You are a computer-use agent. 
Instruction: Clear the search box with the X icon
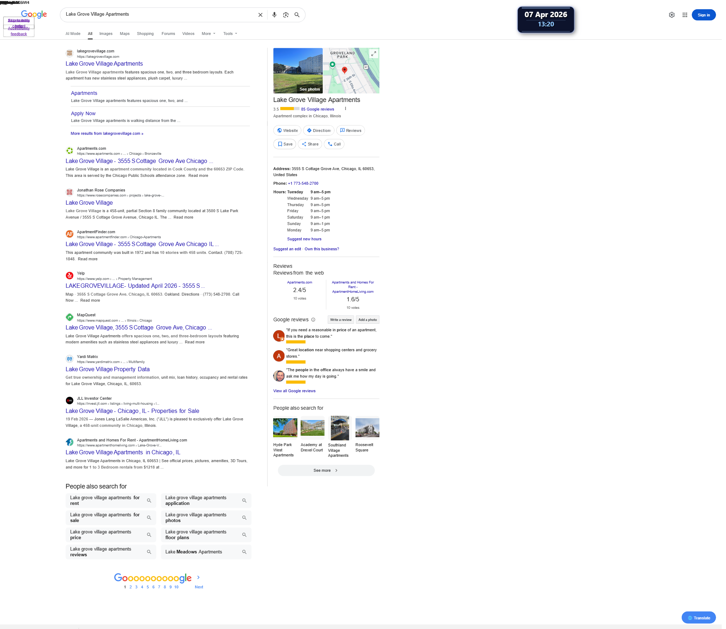tap(260, 15)
